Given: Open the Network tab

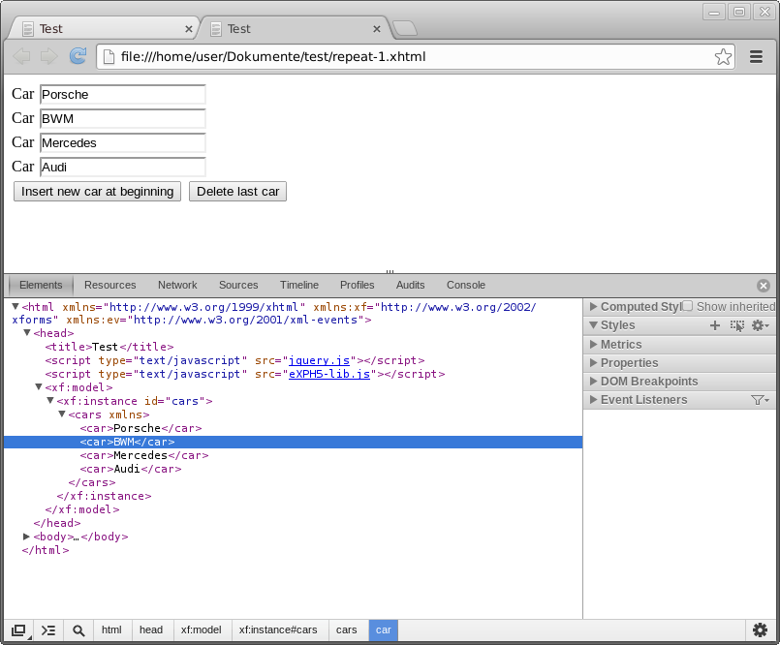Looking at the screenshot, I should pos(177,285).
